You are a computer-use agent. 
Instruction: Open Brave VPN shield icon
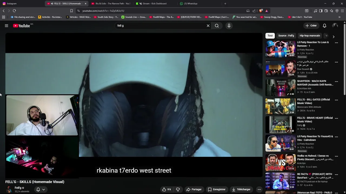coord(337,11)
